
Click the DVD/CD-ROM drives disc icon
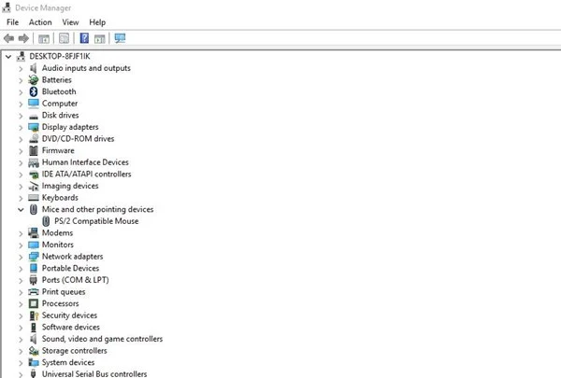click(34, 139)
